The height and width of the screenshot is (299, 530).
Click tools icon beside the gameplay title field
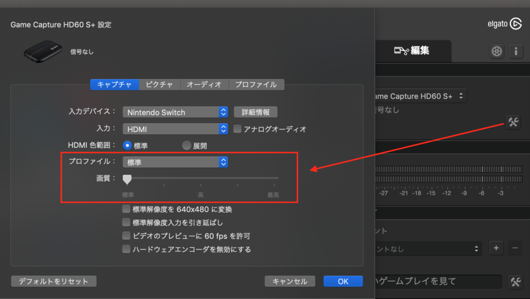click(x=515, y=281)
